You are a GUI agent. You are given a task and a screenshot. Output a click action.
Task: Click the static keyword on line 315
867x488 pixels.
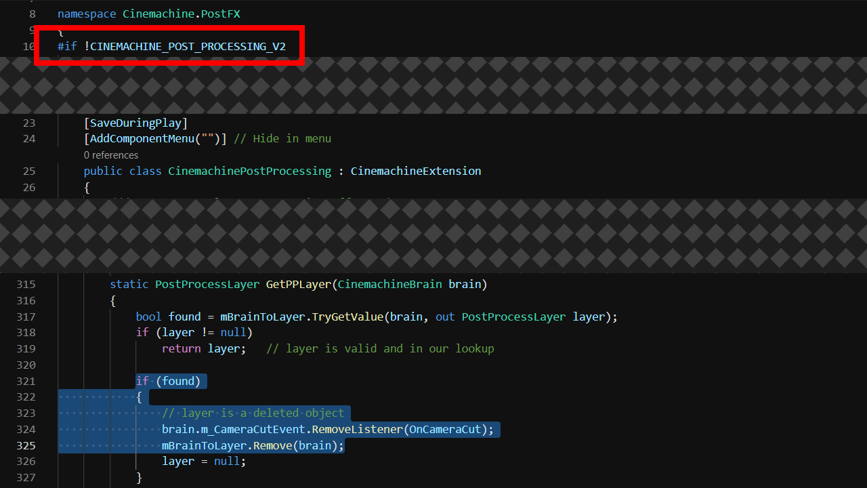tap(129, 284)
